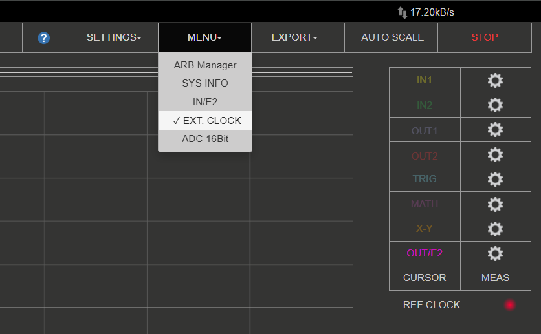Toggle the IN2 channel

(425, 105)
